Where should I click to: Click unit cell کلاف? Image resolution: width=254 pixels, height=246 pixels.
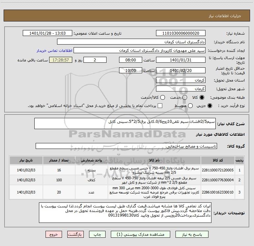[91, 180]
